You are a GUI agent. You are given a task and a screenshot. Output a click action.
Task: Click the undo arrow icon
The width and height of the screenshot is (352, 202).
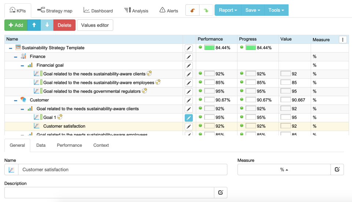pos(192,10)
